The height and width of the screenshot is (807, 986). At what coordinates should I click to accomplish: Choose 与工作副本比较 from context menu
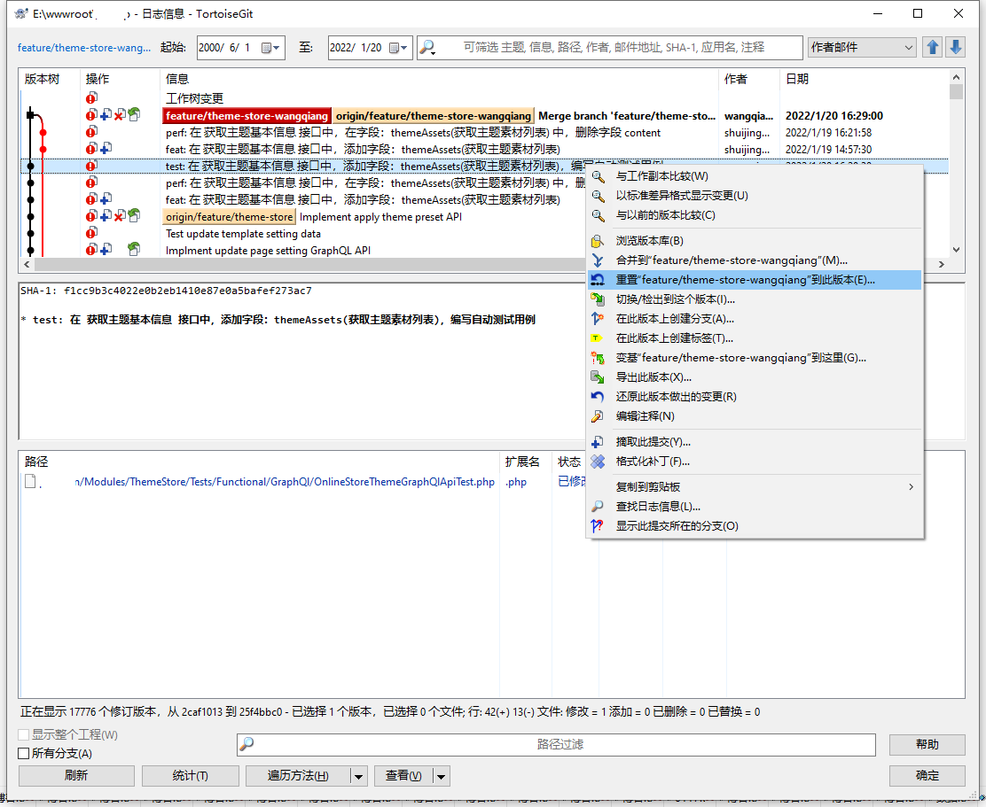[x=661, y=176]
